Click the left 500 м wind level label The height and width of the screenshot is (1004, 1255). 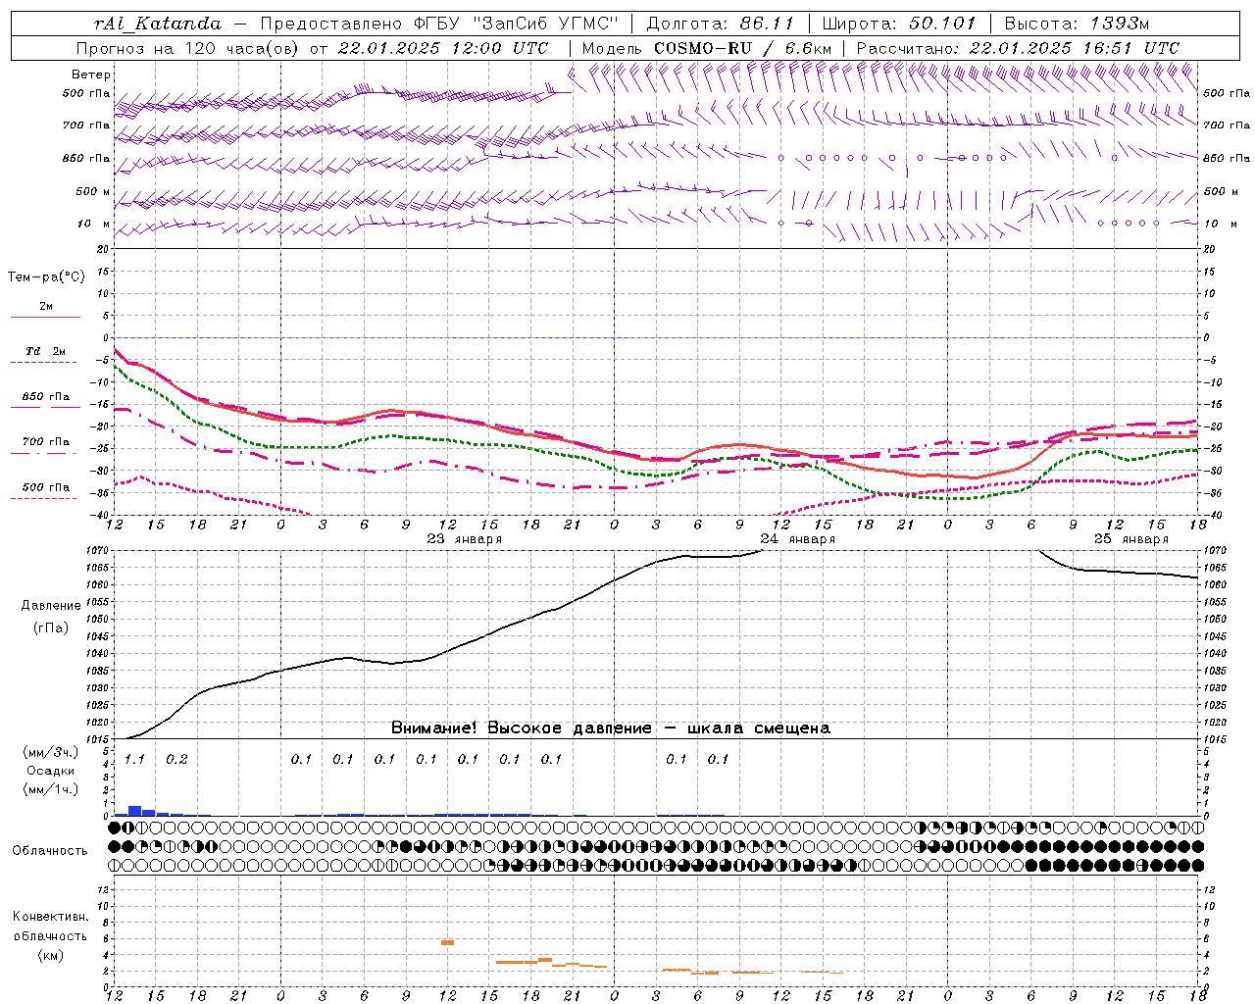tap(94, 192)
